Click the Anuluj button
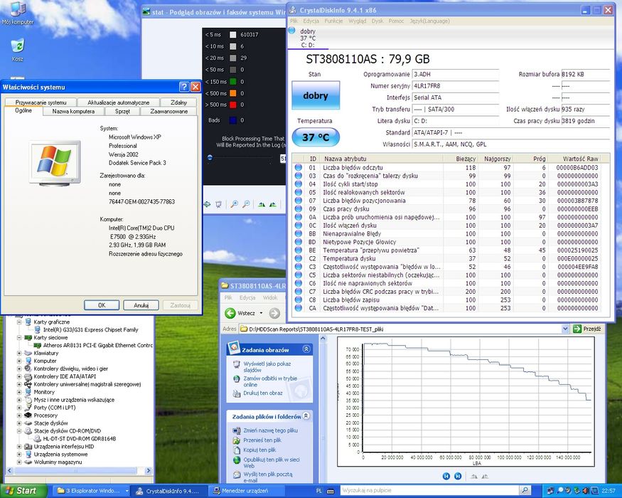This screenshot has height=498, width=622. (141, 305)
